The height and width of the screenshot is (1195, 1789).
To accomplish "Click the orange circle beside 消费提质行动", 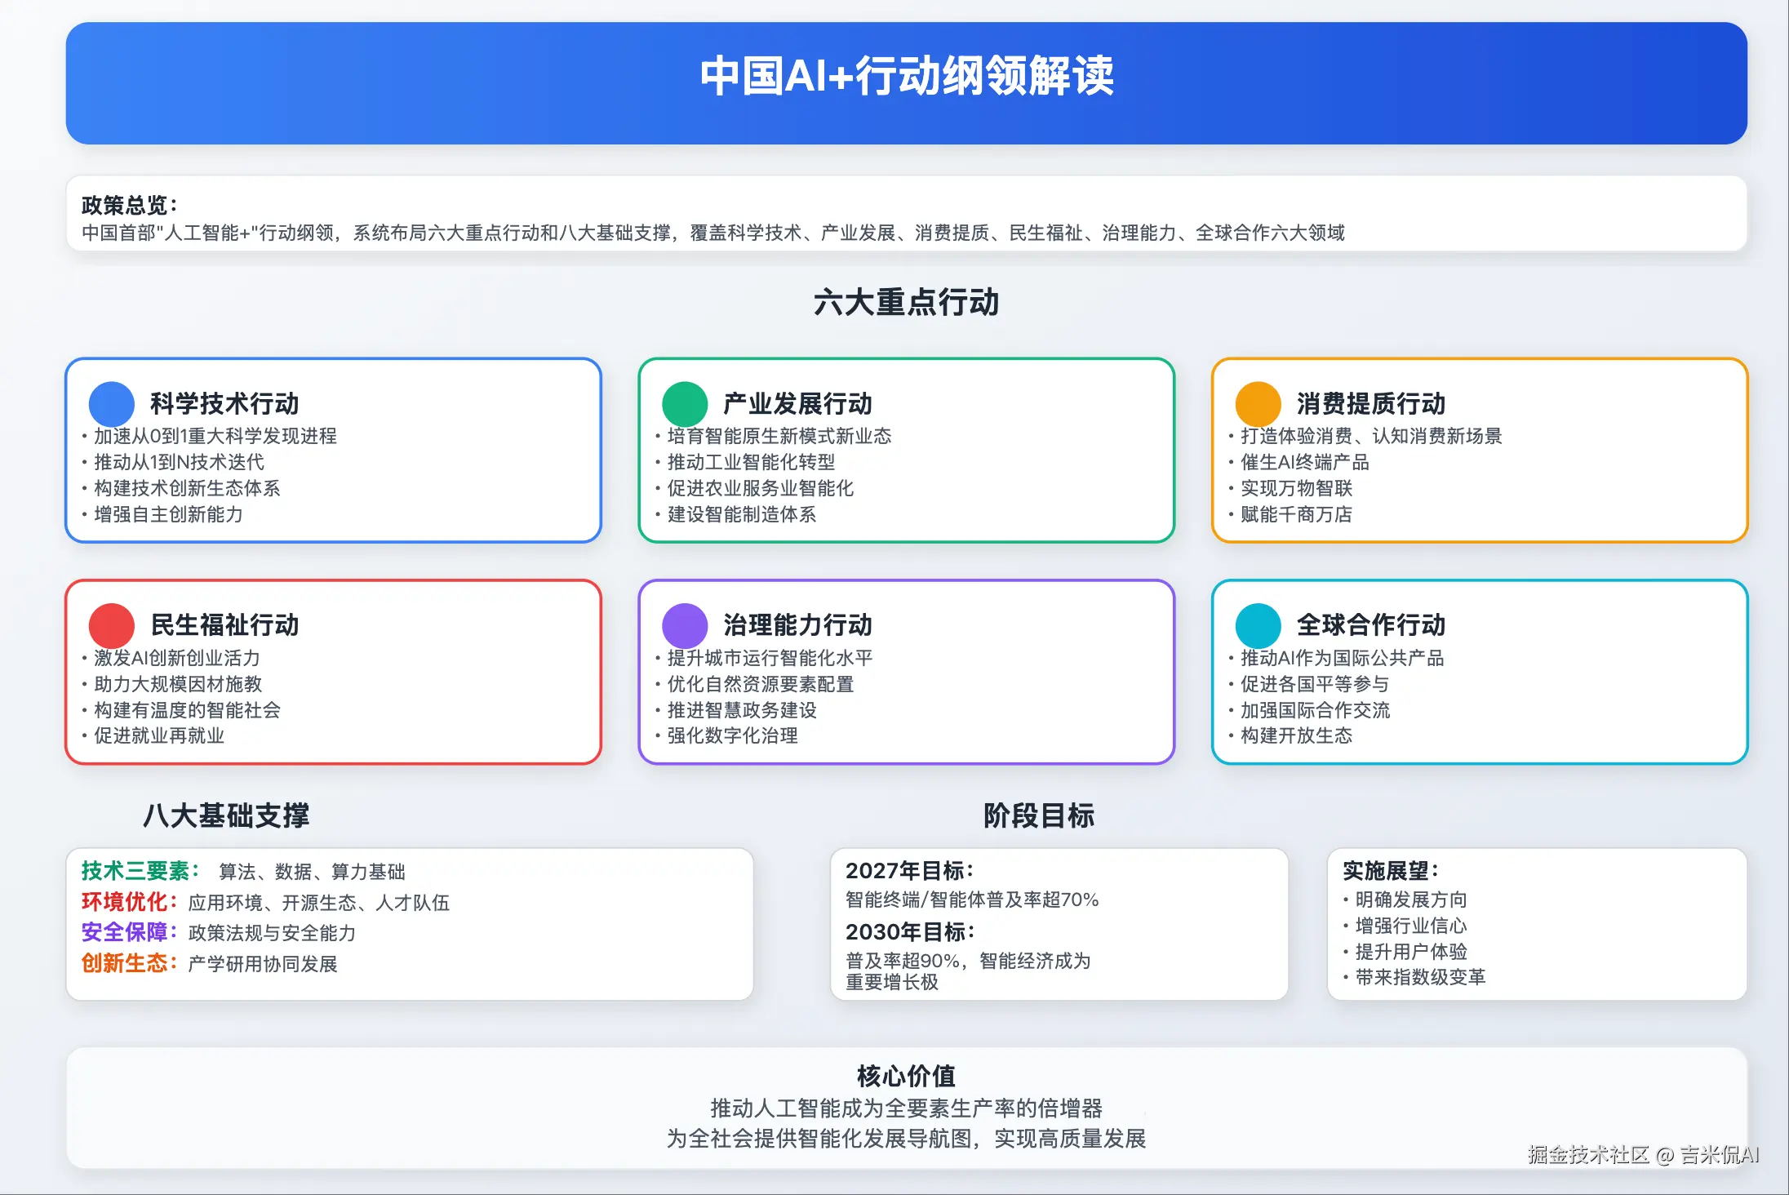I will click(1258, 404).
